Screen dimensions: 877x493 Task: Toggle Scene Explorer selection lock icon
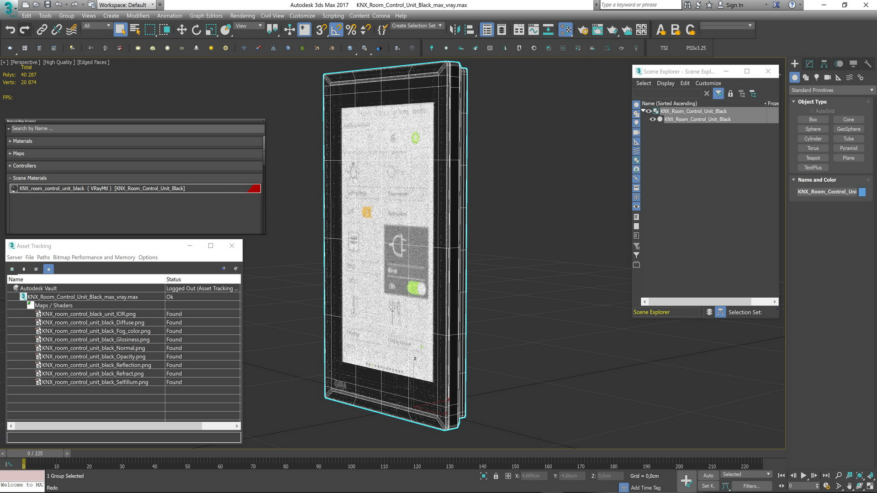(730, 94)
